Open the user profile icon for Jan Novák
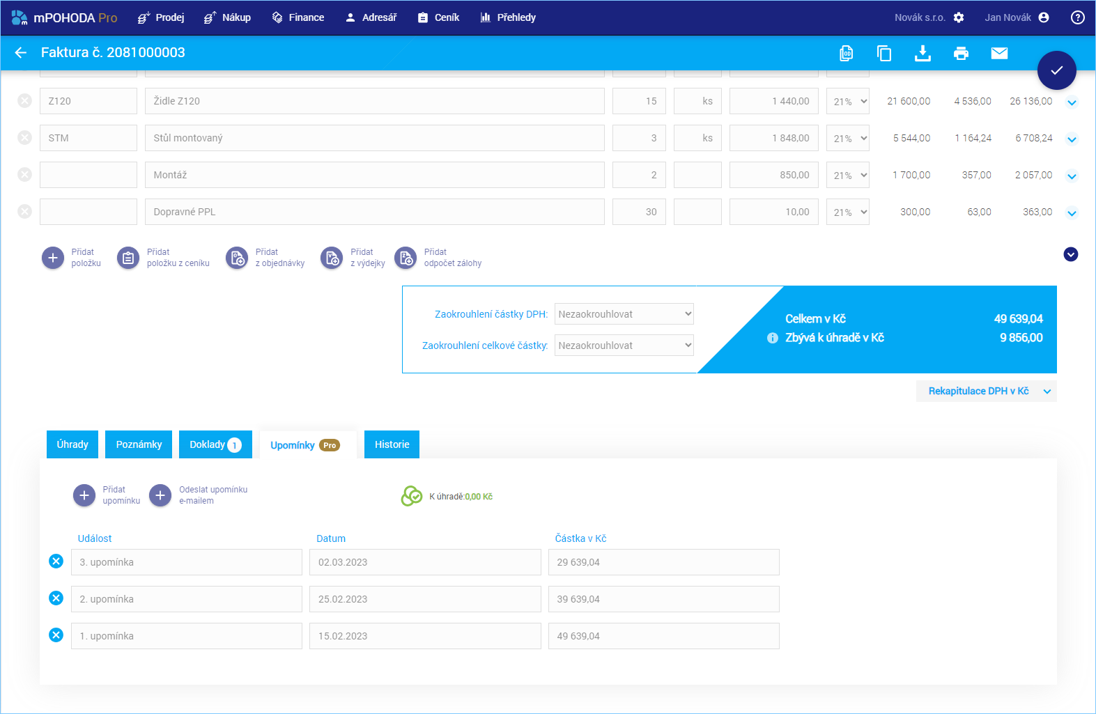 [x=1043, y=17]
